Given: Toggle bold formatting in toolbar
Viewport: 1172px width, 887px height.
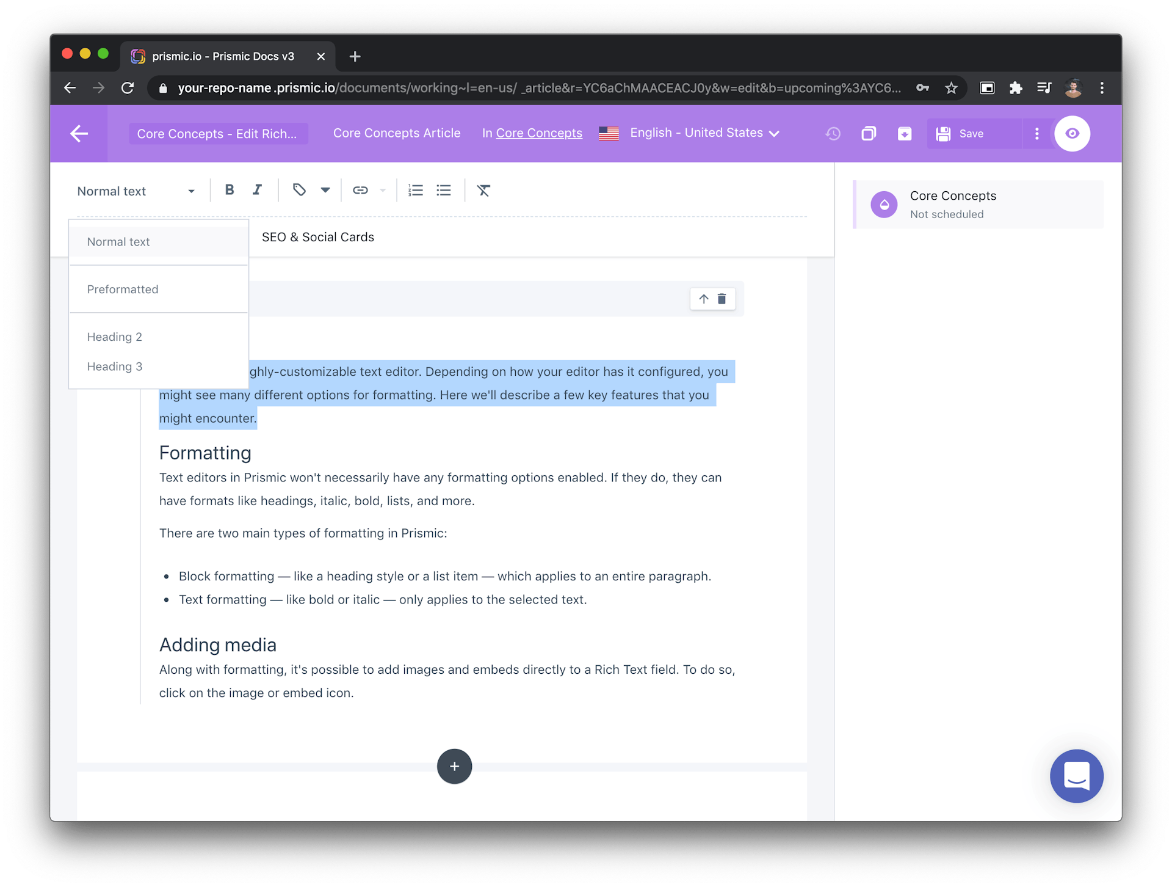Looking at the screenshot, I should click(230, 190).
